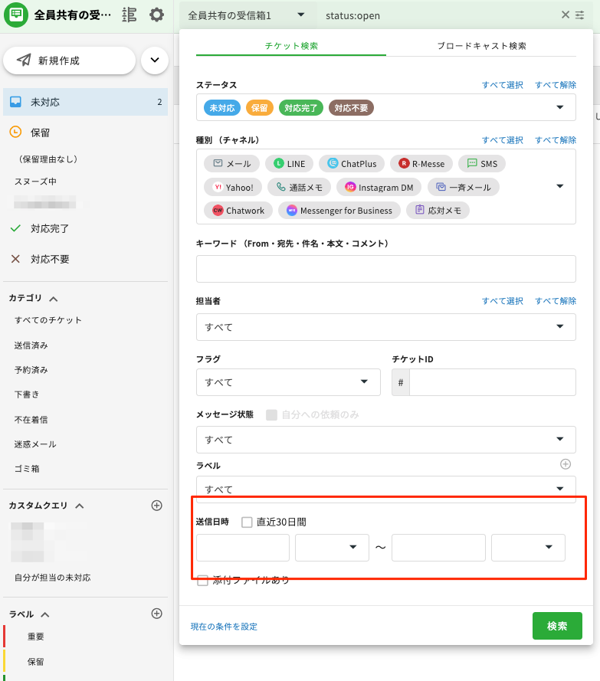Add a new custom query with plus icon

156,506
